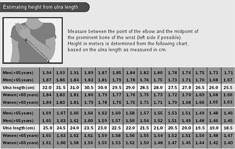Pick the ulna length 23.5 cell
Image resolution: width=235 pixels, height=149 pixels.
pyautogui.click(x=88, y=128)
